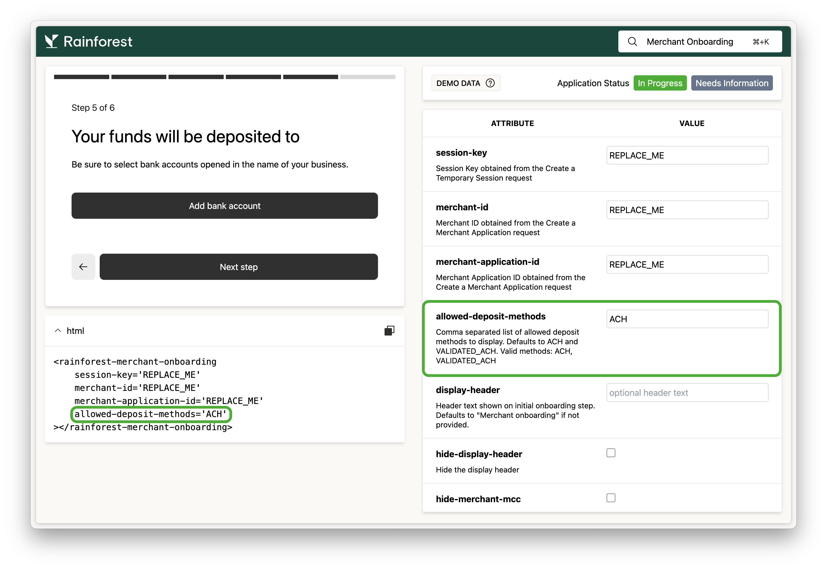827x569 pixels.
Task: Focus the merchant-id input field
Action: click(x=687, y=210)
